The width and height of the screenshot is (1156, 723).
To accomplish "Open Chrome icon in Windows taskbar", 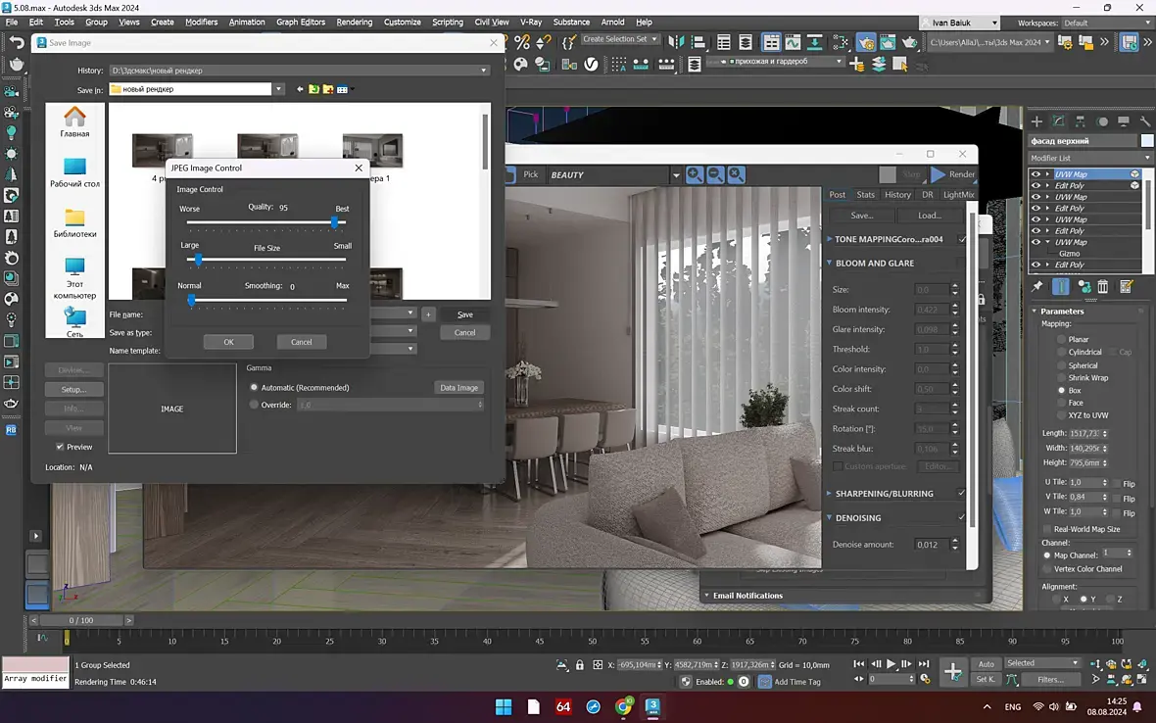I will click(x=624, y=706).
